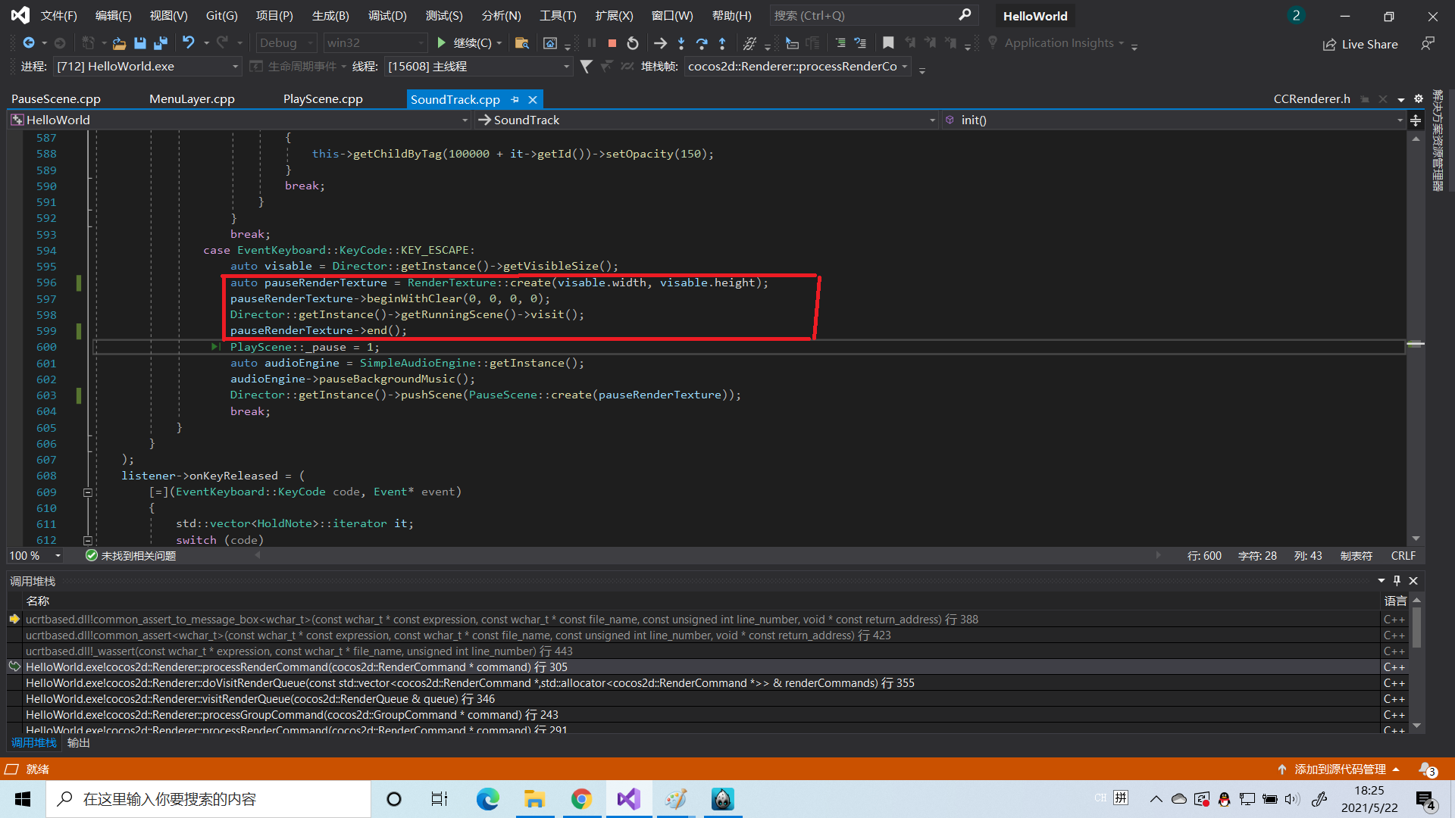Click the Save All icon
Image resolution: width=1455 pixels, height=818 pixels.
[160, 43]
